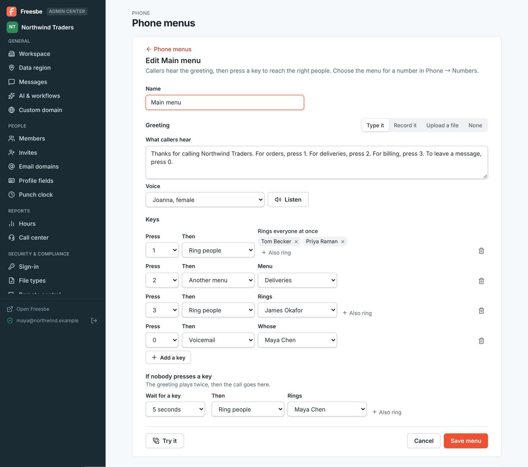
Task: Click the File types icon
Action: (12, 281)
